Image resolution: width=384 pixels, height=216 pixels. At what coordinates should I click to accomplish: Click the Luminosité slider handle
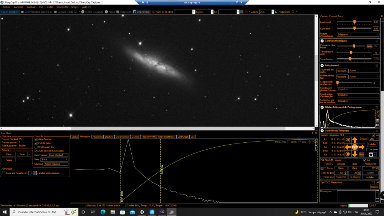tap(354, 22)
